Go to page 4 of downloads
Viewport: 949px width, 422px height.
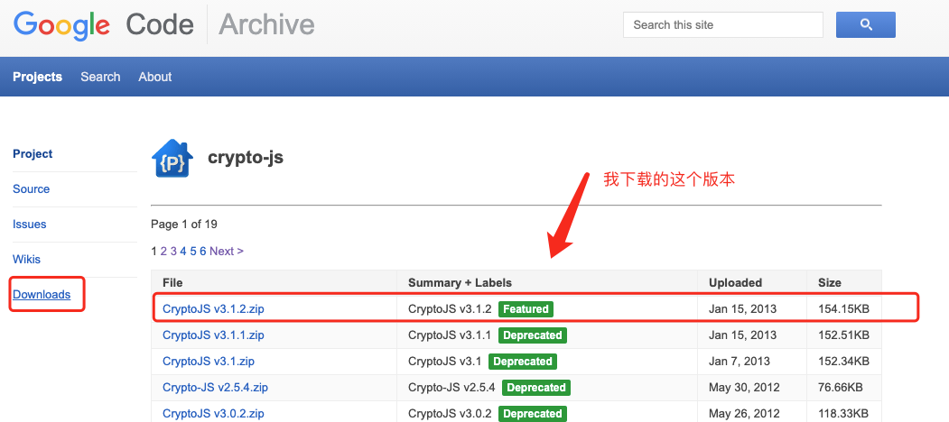182,251
